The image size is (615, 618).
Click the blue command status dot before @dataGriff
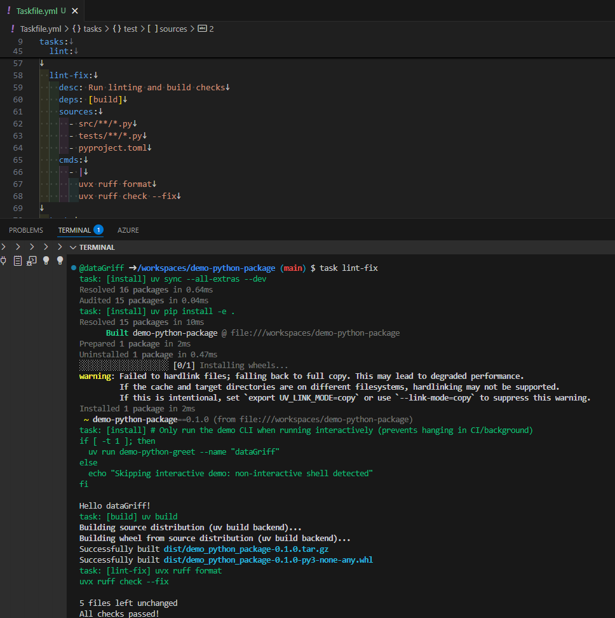click(74, 268)
